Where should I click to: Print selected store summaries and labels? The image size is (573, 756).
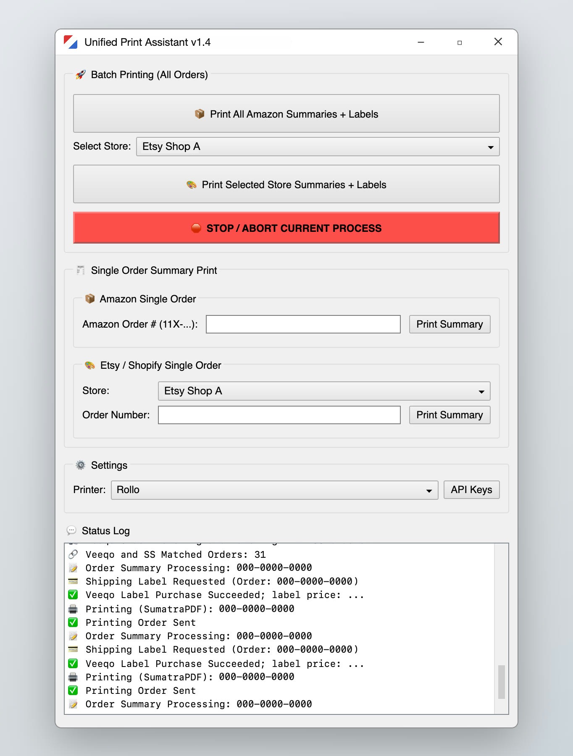click(x=286, y=184)
